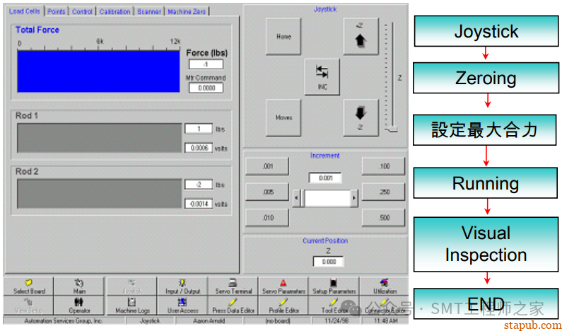Screen dimensions: 562x331
Task: Select the .001 increment button
Action: (267, 167)
